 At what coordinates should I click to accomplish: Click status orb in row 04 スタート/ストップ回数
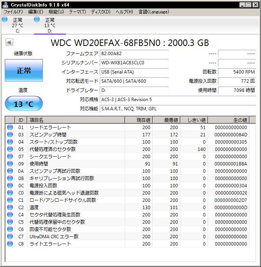coord(10,142)
